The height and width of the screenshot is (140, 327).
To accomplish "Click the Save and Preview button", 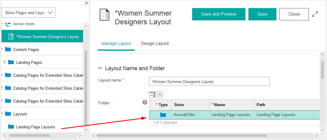I will point(219,14).
